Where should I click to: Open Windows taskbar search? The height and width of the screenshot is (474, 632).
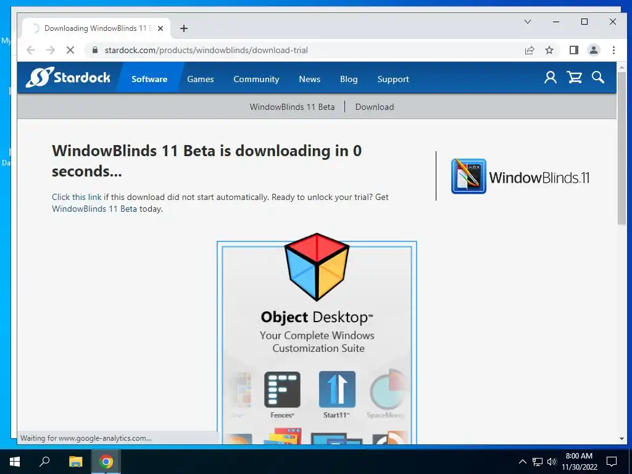(44, 462)
